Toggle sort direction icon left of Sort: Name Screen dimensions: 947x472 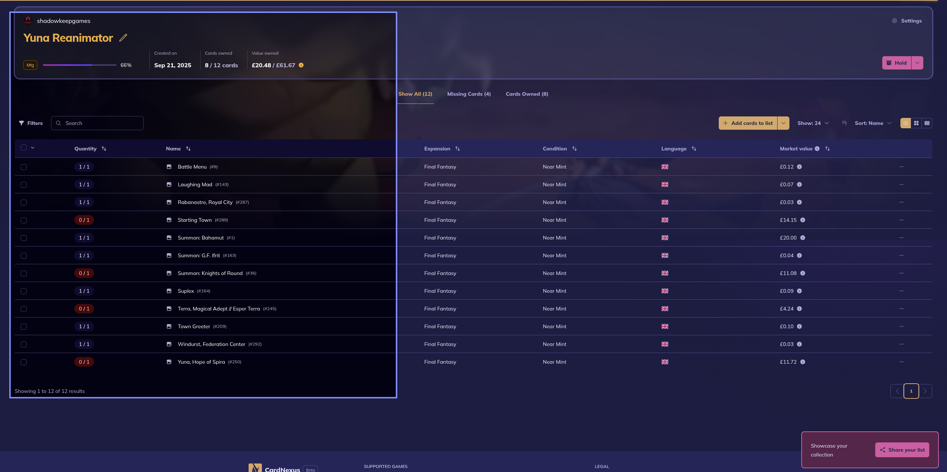(844, 123)
